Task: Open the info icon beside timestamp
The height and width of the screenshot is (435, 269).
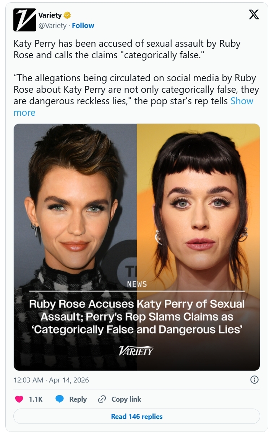Action: tap(254, 379)
